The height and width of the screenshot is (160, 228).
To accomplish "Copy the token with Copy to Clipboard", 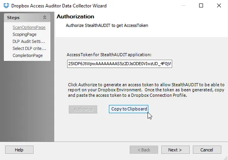I will [129, 109].
